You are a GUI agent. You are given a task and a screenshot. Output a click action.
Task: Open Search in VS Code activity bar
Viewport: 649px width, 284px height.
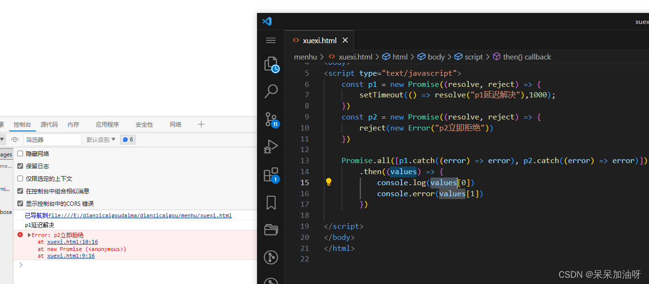(271, 91)
